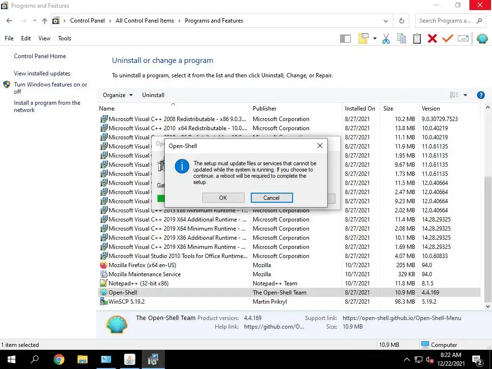The height and width of the screenshot is (369, 492).
Task: Open the File menu
Action: click(x=9, y=38)
